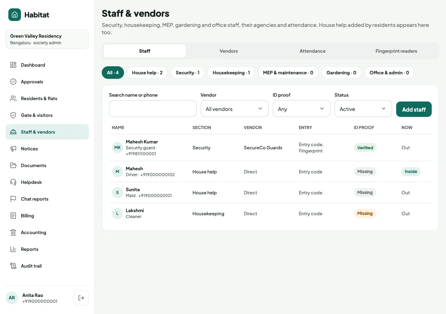Click the Accounting bank icon
Image resolution: width=446 pixels, height=314 pixels.
coord(13,232)
